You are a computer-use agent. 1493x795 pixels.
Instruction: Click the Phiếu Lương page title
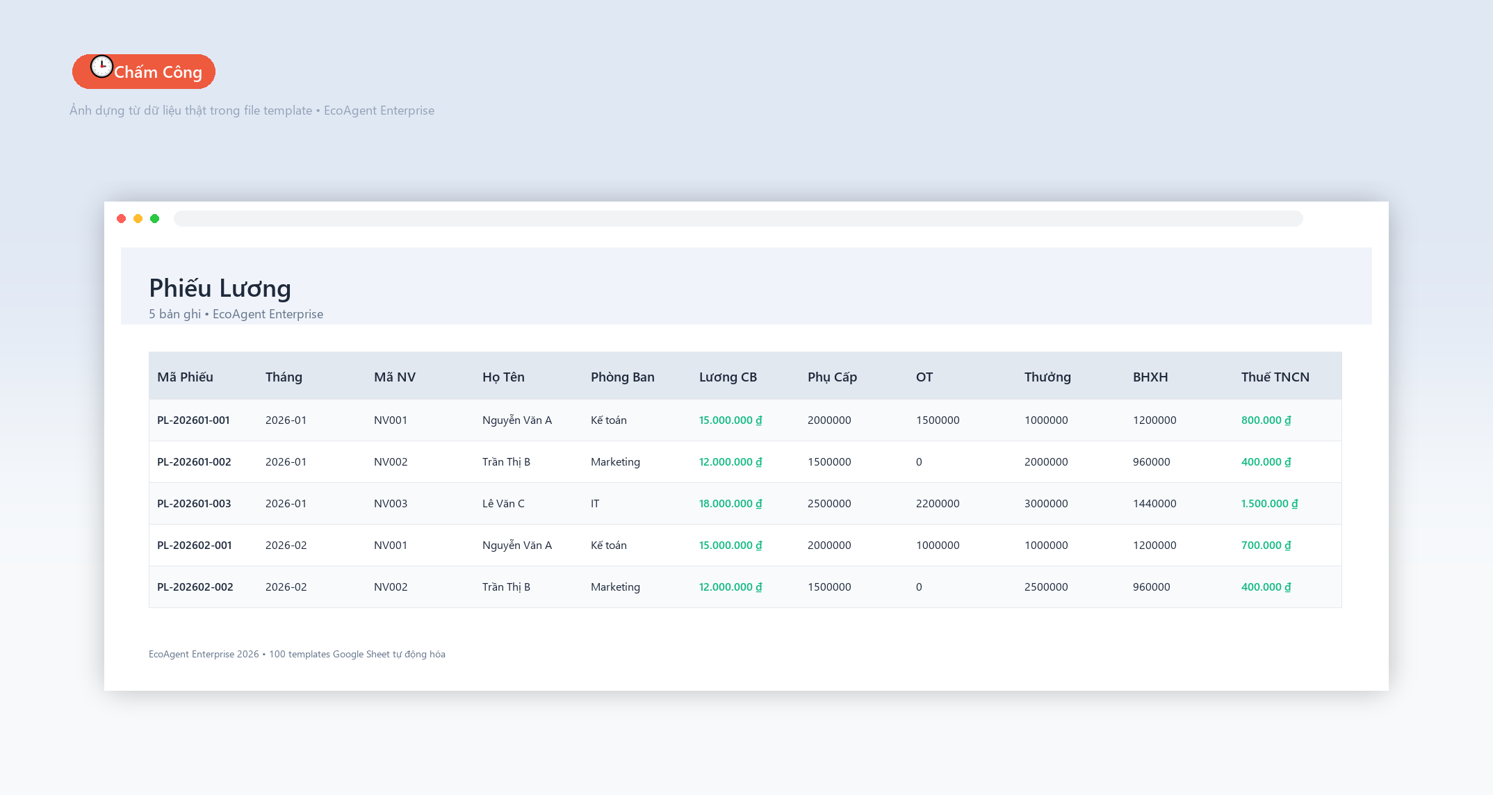(x=220, y=288)
